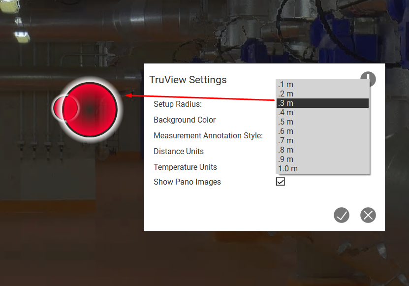Choose .2 m setup radius option
The height and width of the screenshot is (286, 409).
tap(322, 94)
